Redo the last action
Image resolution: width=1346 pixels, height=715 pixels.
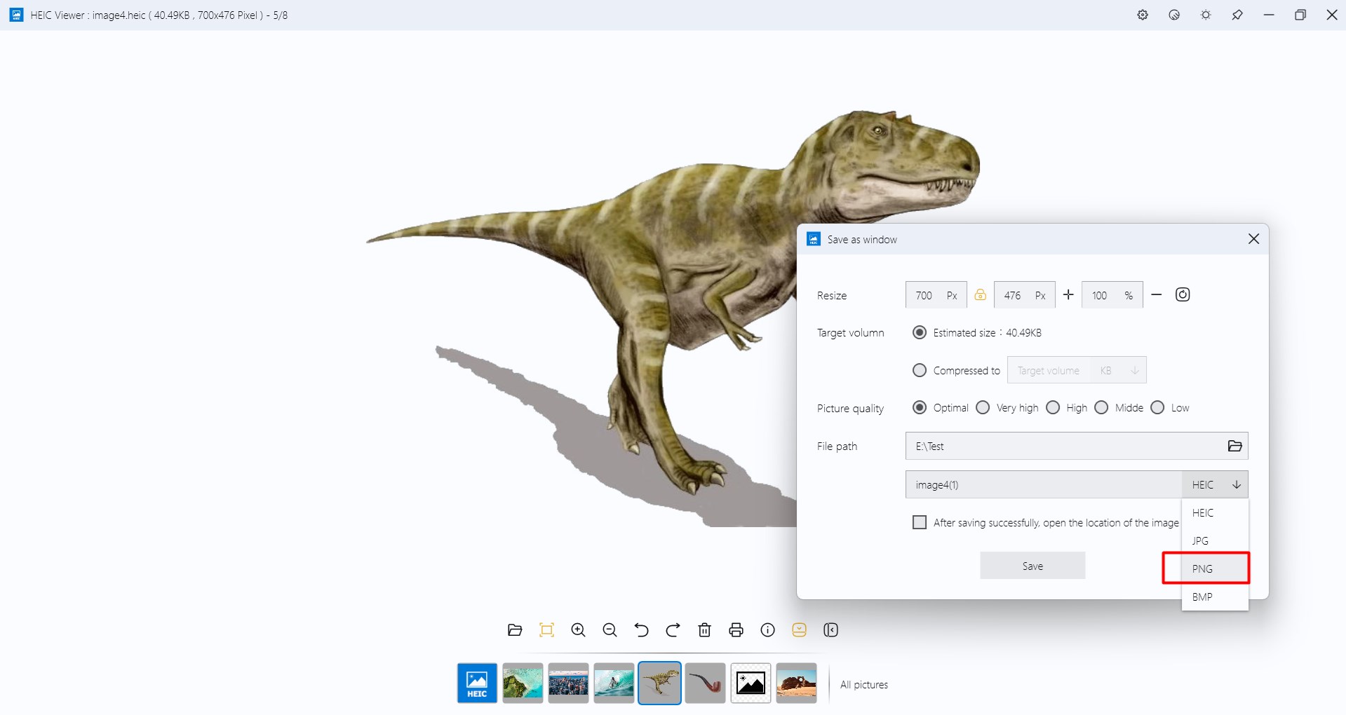click(x=673, y=629)
